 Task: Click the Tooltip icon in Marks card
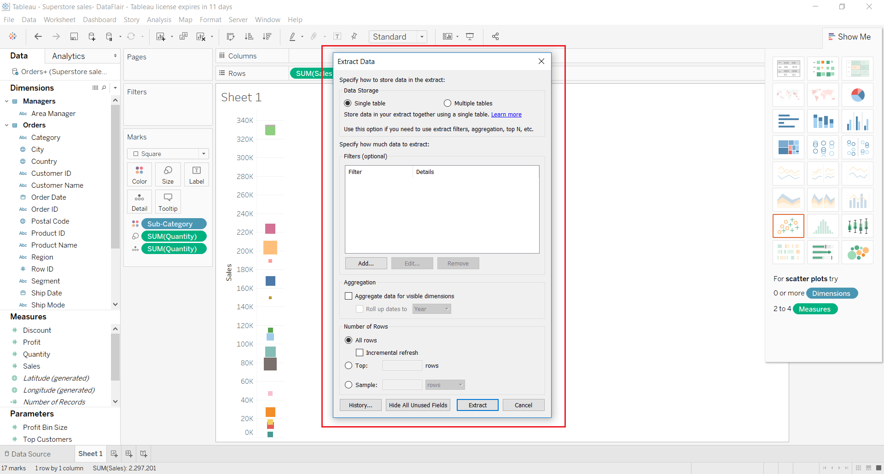pyautogui.click(x=168, y=201)
